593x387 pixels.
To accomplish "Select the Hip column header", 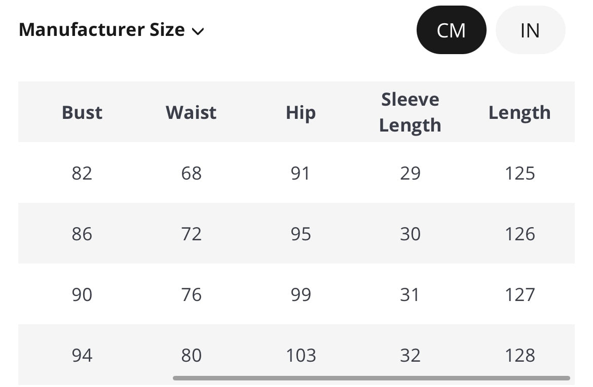I will click(301, 112).
